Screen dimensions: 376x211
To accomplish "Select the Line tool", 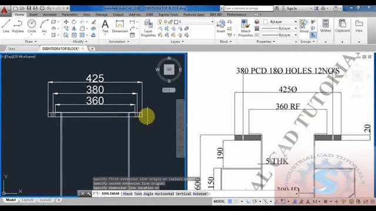I will 6,26.
